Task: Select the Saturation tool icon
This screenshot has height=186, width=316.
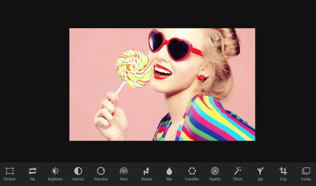Action: [100, 171]
